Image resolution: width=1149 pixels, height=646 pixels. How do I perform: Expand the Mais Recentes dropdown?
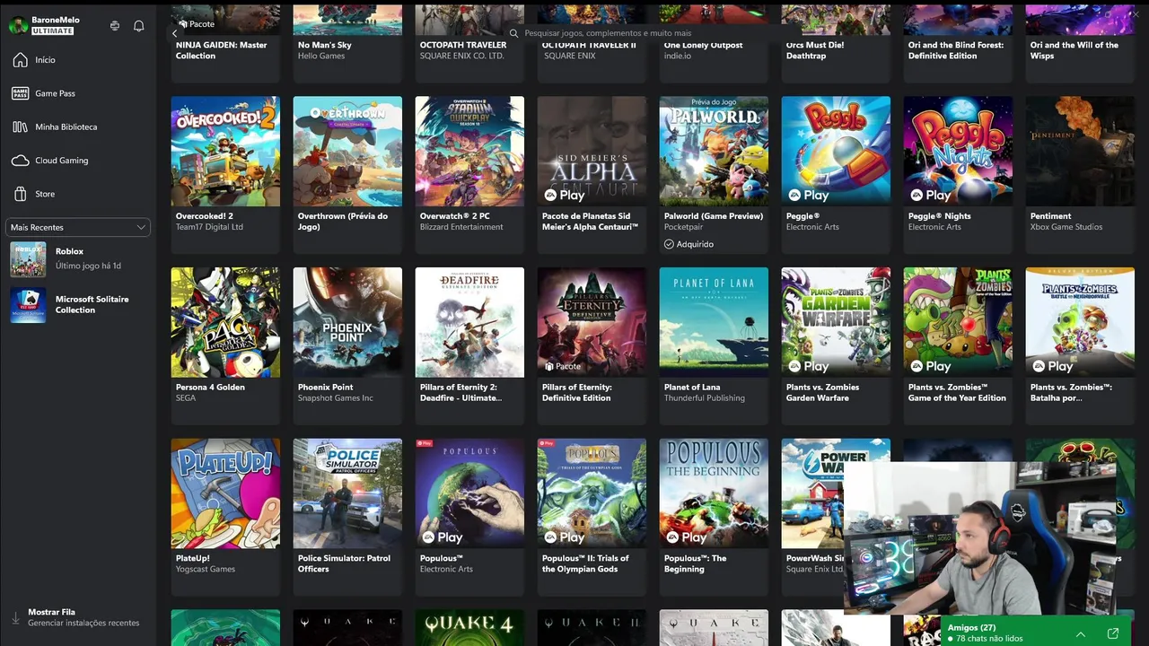tap(78, 228)
